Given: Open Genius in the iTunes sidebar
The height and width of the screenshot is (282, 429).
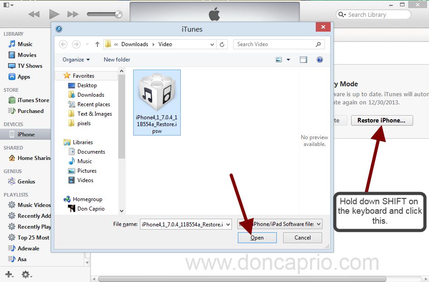Looking at the screenshot, I should click(x=26, y=182).
